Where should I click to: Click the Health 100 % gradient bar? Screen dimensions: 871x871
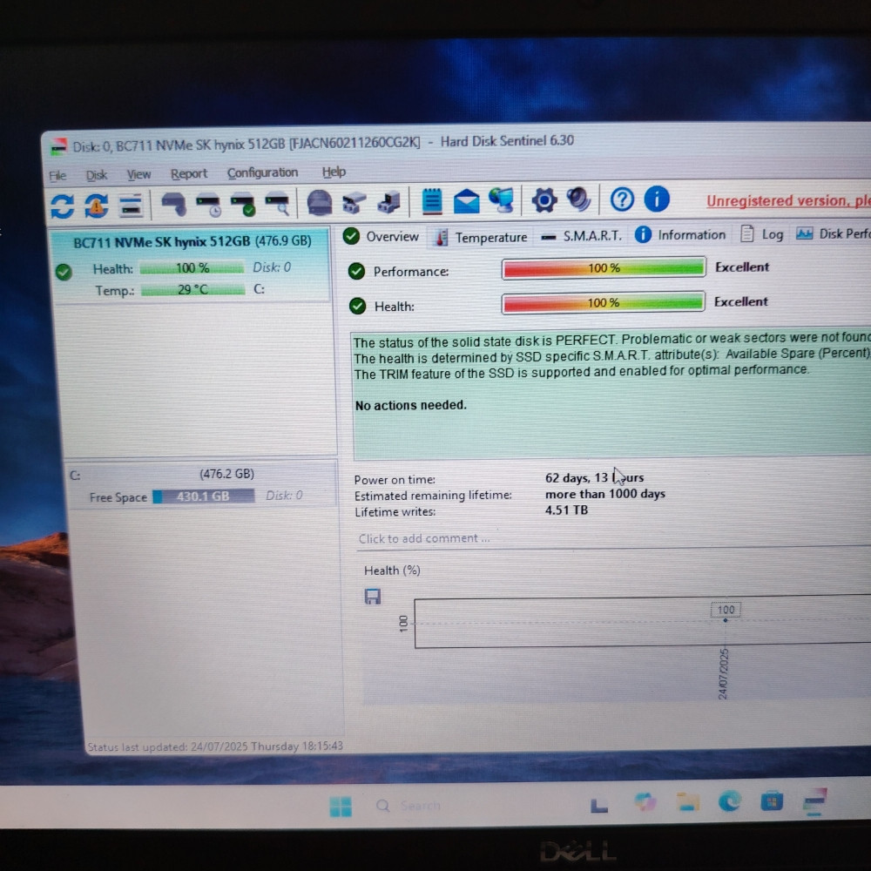point(604,303)
